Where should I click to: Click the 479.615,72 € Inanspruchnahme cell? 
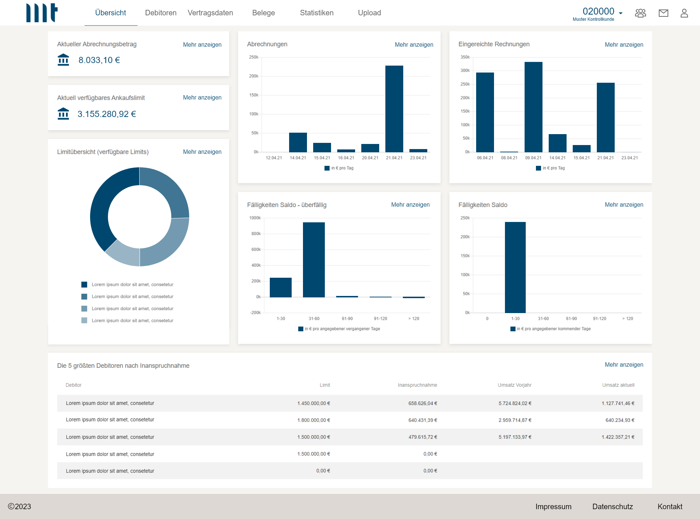click(423, 437)
